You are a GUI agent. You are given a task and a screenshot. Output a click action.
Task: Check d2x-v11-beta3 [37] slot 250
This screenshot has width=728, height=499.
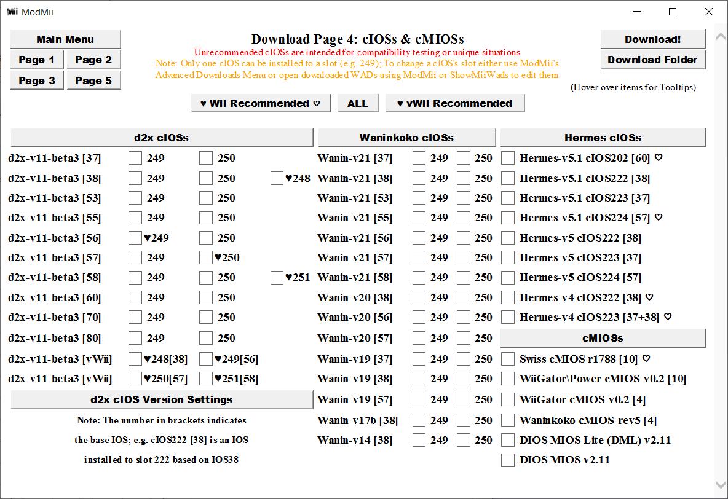(206, 158)
